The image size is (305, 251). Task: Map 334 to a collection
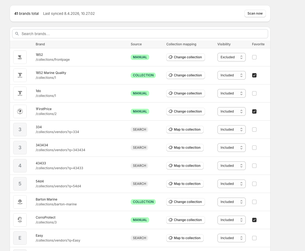(185, 130)
